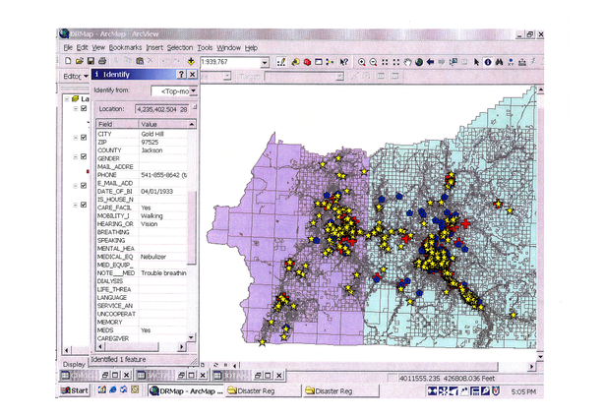The width and height of the screenshot is (605, 417).
Task: Select the Select Features tool
Action: (454, 62)
